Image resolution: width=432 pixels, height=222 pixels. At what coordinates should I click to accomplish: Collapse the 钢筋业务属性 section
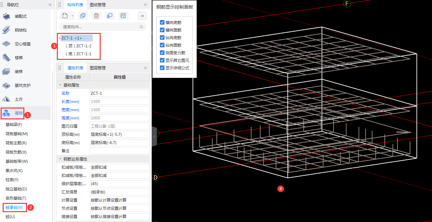[x=60, y=159]
